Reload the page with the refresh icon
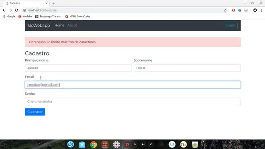This screenshot has width=265, height=149. [17, 10]
